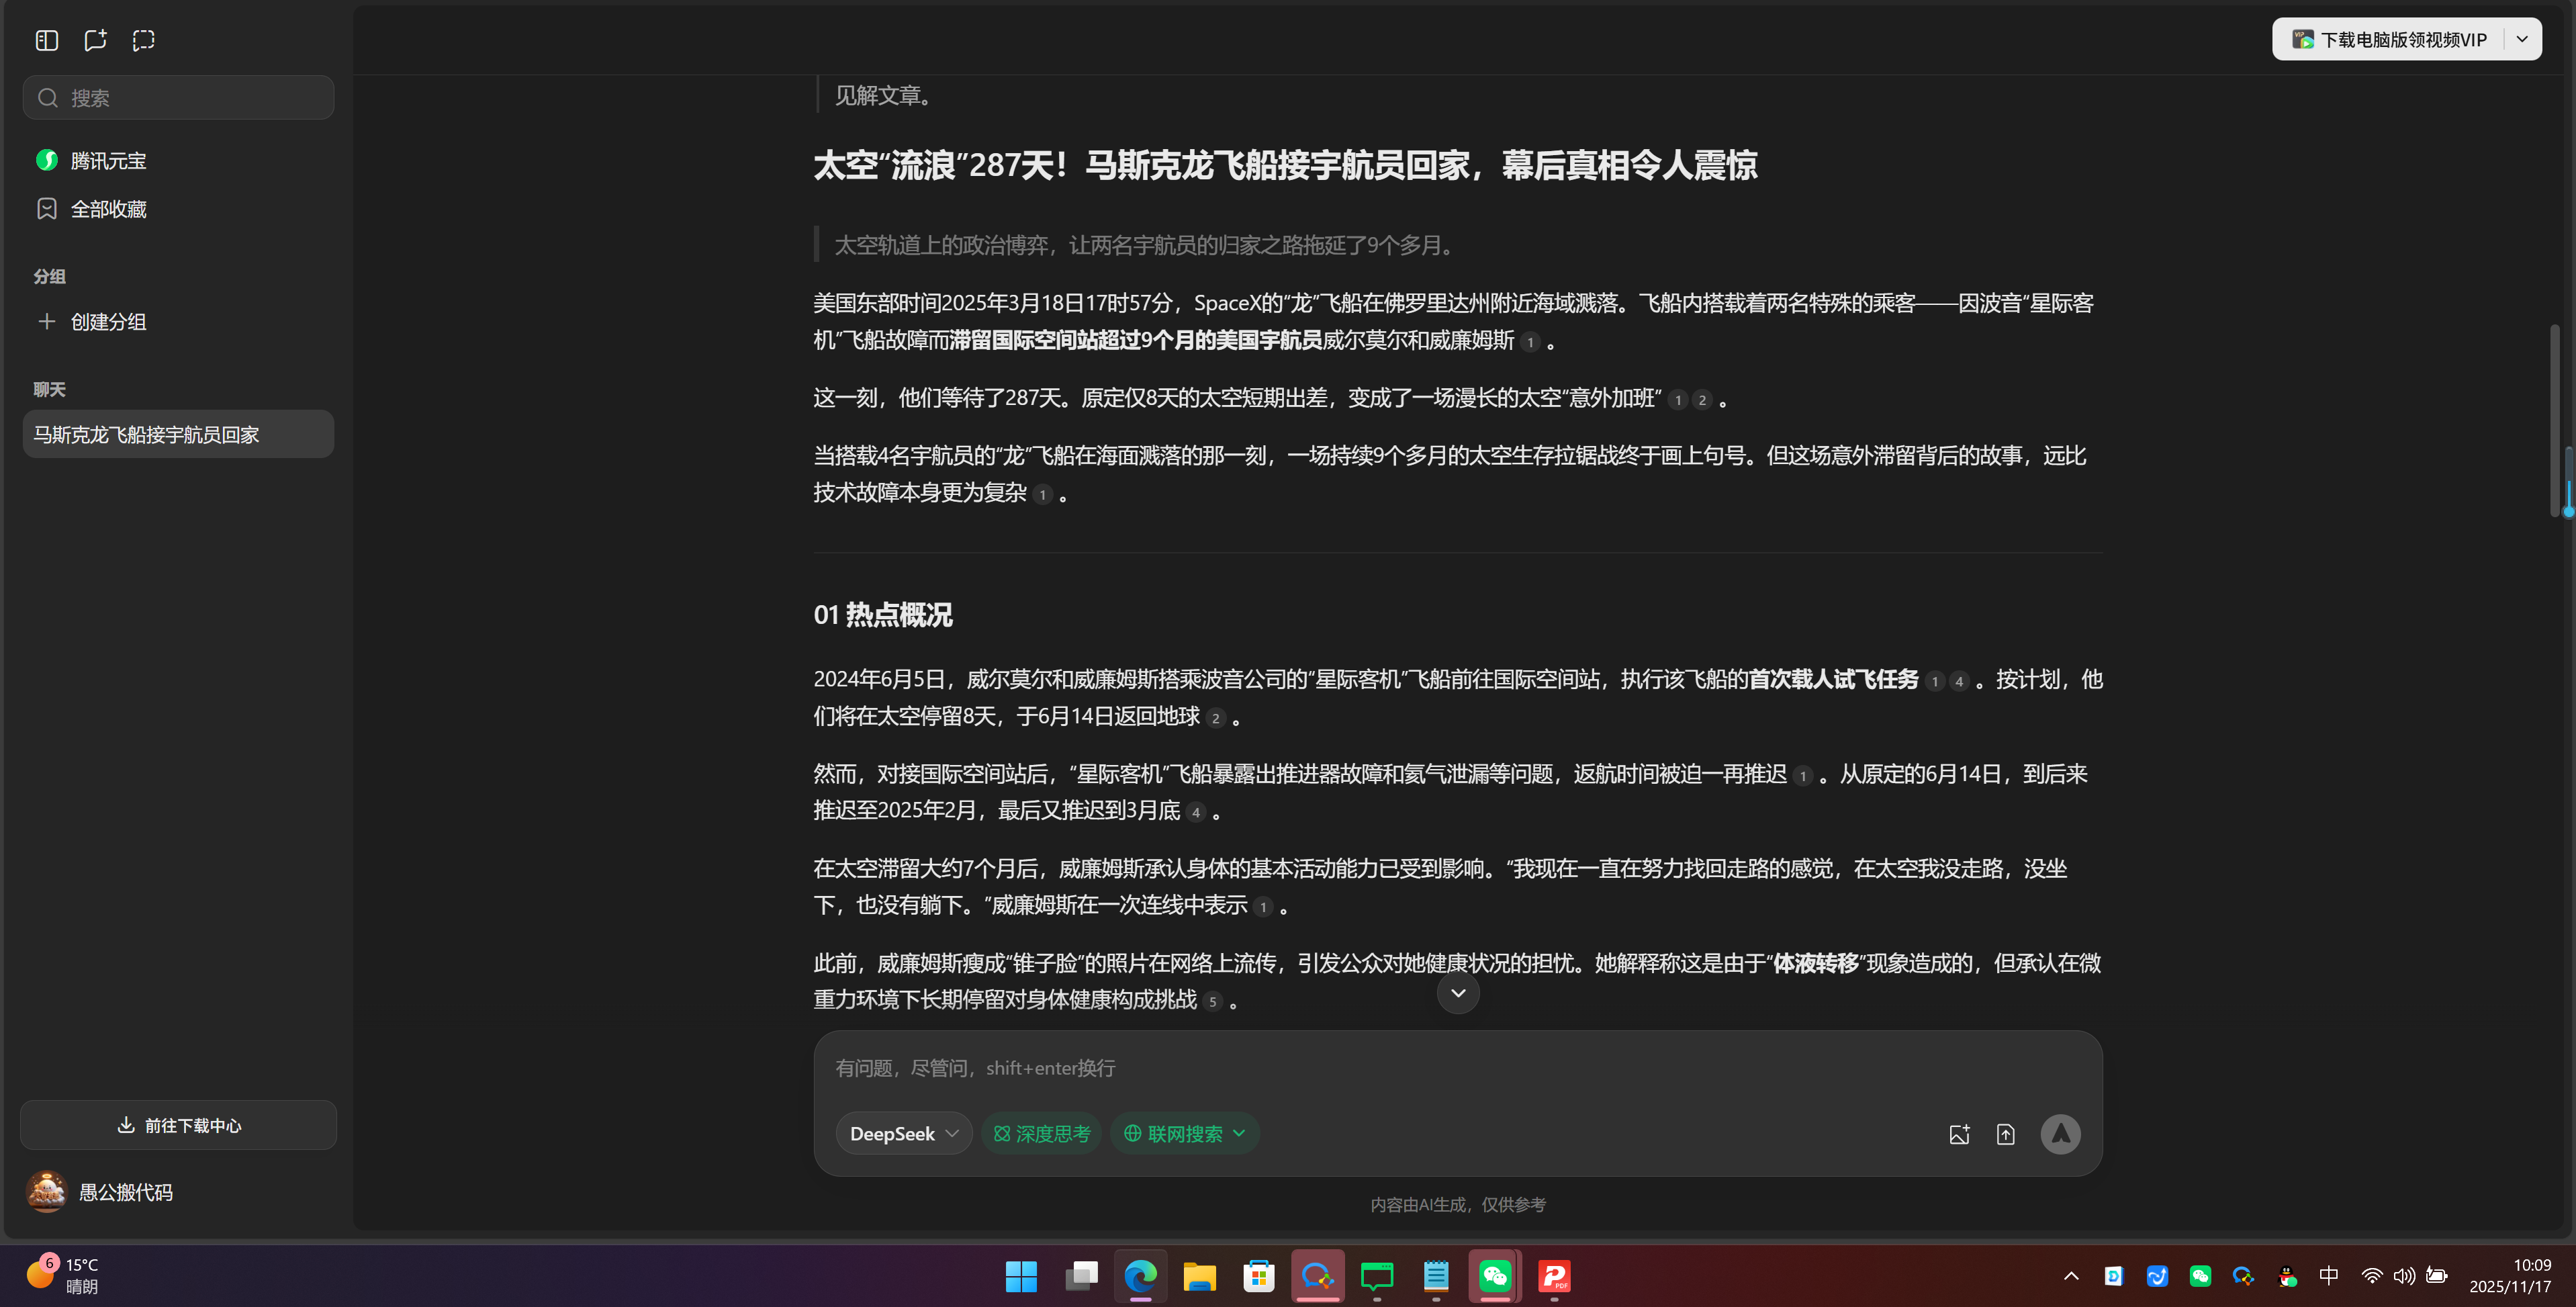Select the 马斯克龙飞船接宇航员回家 chat

click(178, 434)
